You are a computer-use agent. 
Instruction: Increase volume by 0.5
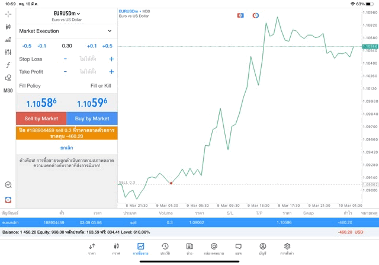coord(107,46)
